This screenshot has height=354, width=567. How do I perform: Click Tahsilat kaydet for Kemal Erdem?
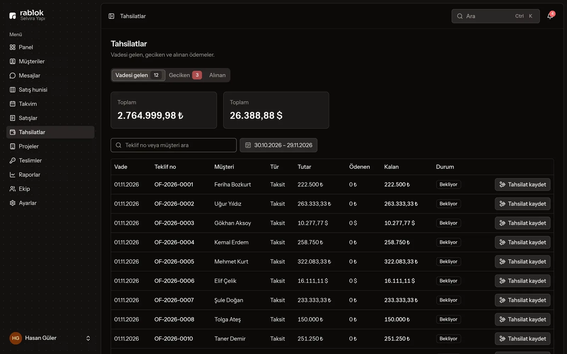coord(523,242)
